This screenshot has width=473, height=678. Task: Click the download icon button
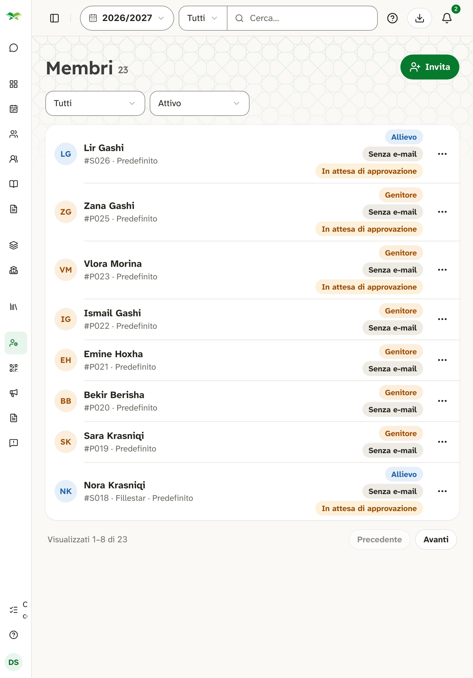pos(419,18)
